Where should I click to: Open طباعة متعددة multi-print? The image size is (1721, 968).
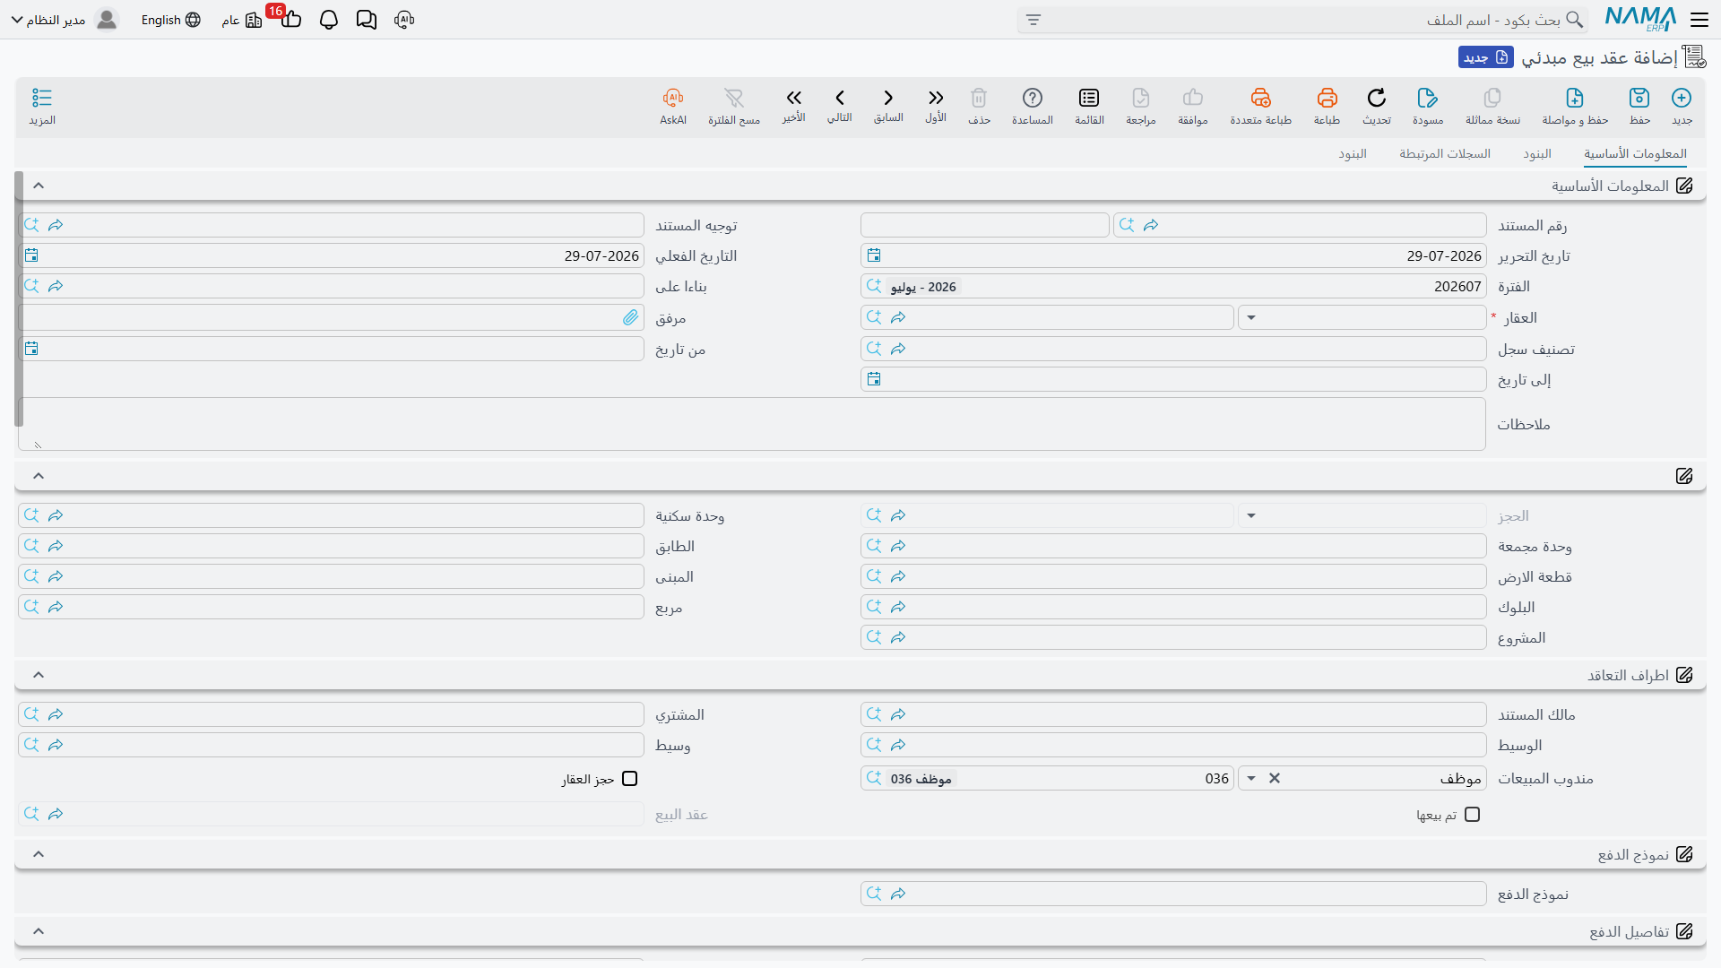1260,106
